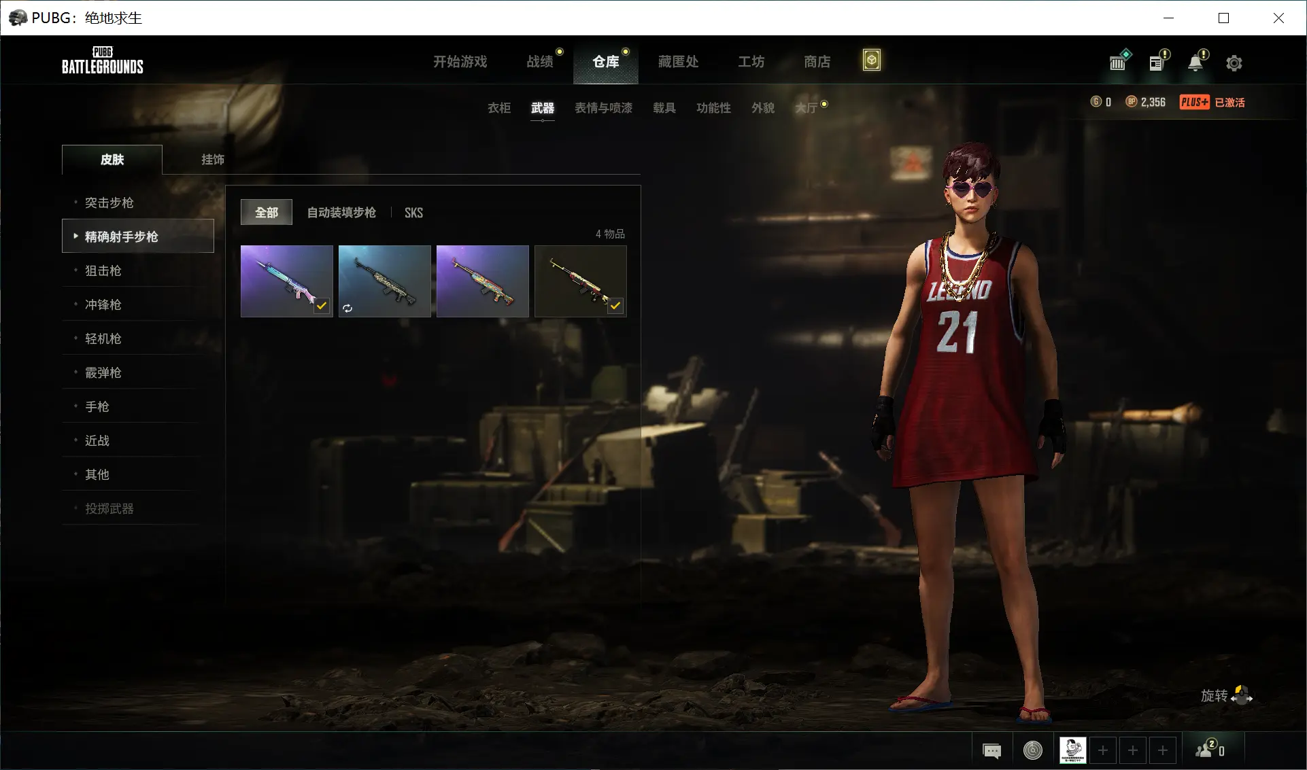Switch to 大厅 sub-tab

807,107
